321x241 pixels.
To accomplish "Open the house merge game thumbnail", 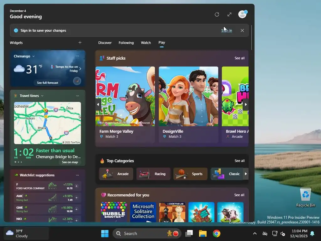I will click(201, 212).
